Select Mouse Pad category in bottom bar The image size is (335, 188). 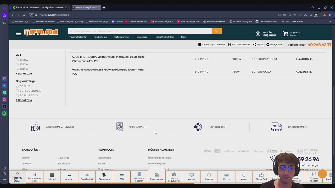(x=261, y=177)
